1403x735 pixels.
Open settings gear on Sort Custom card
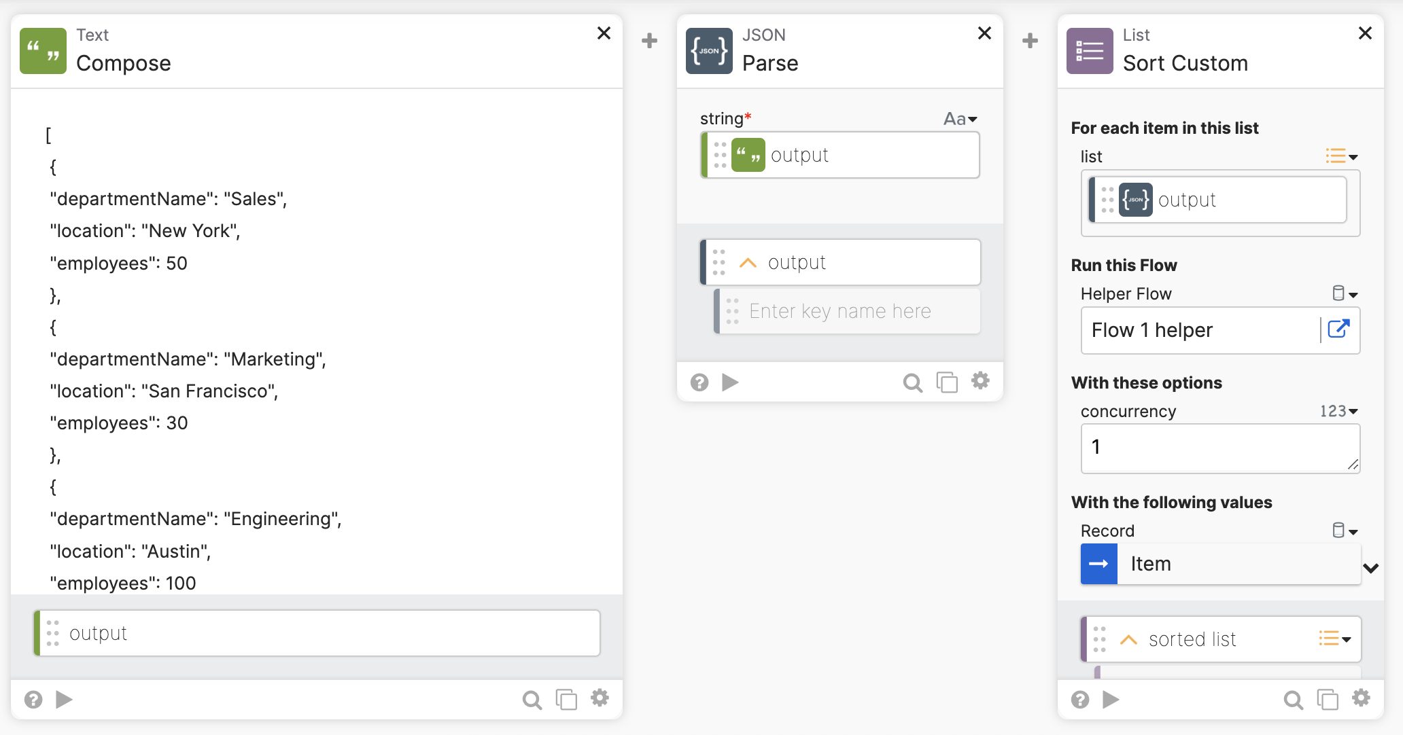click(1360, 698)
